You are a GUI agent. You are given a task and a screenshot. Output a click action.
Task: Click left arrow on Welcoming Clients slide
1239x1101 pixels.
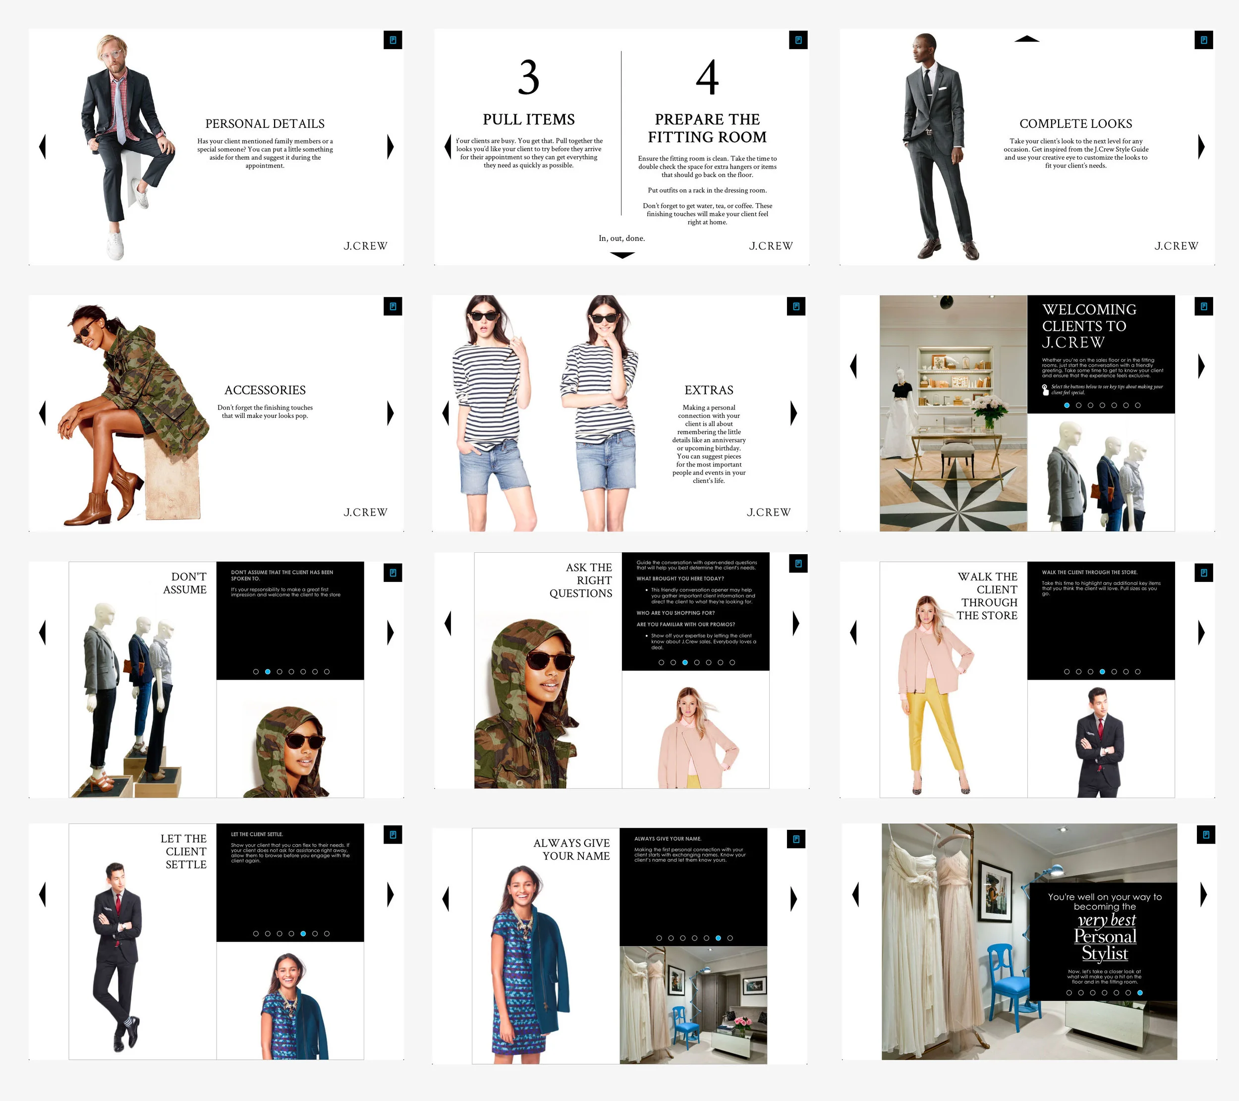click(x=853, y=366)
